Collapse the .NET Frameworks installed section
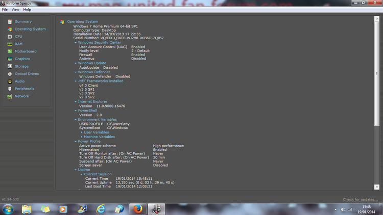 click(x=76, y=81)
